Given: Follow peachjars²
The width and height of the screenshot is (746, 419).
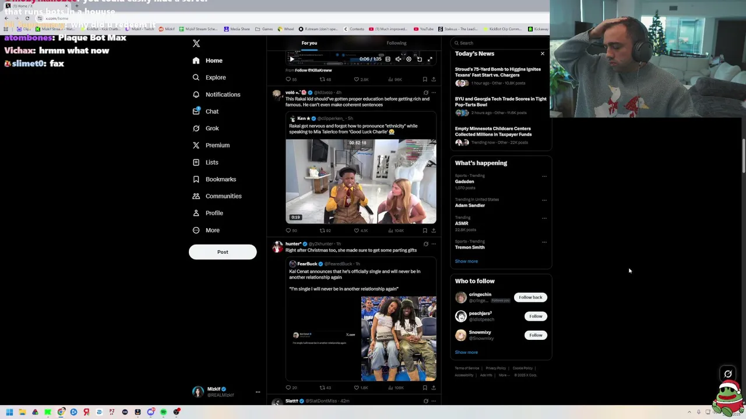Looking at the screenshot, I should (536, 316).
